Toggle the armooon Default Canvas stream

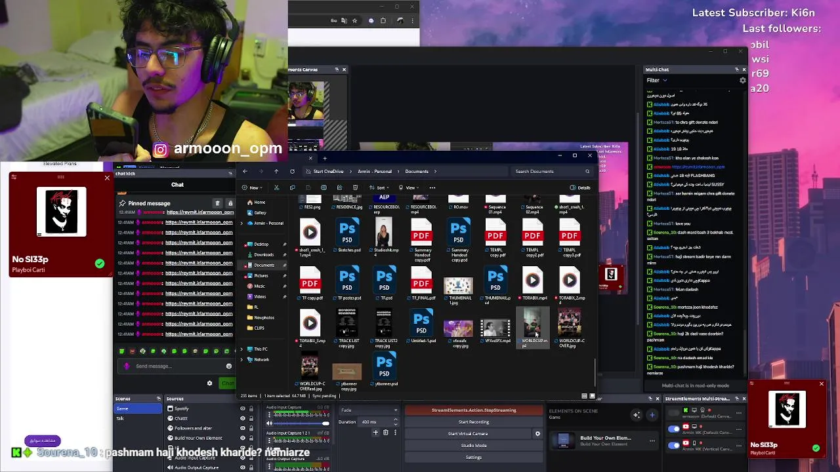[x=674, y=413]
